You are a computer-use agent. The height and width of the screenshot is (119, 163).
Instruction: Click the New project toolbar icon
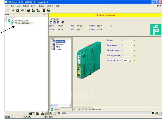tap(8, 10)
